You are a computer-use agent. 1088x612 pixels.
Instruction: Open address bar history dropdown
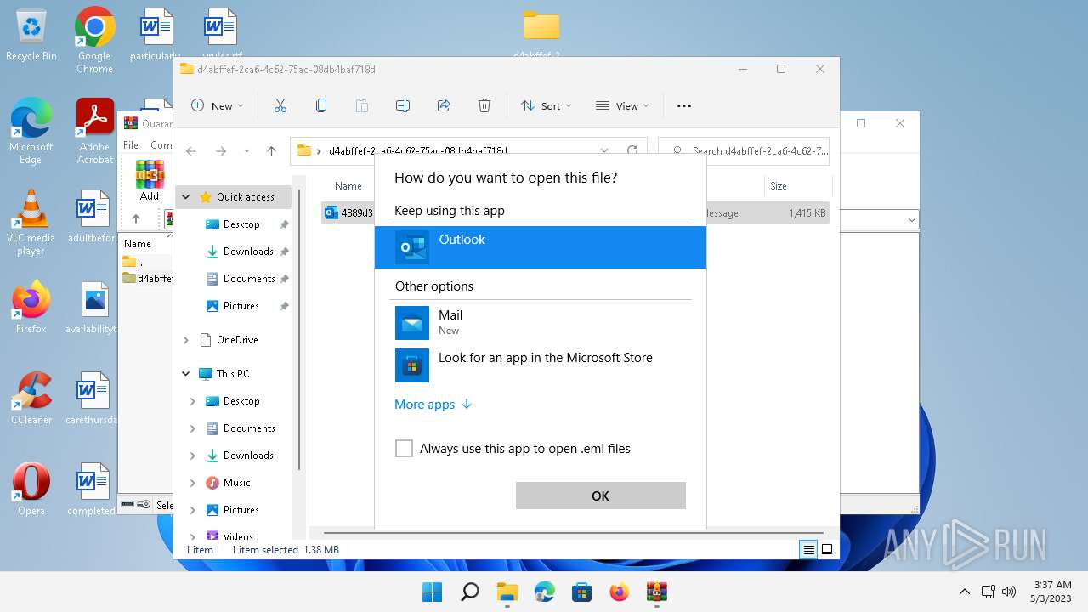(604, 150)
